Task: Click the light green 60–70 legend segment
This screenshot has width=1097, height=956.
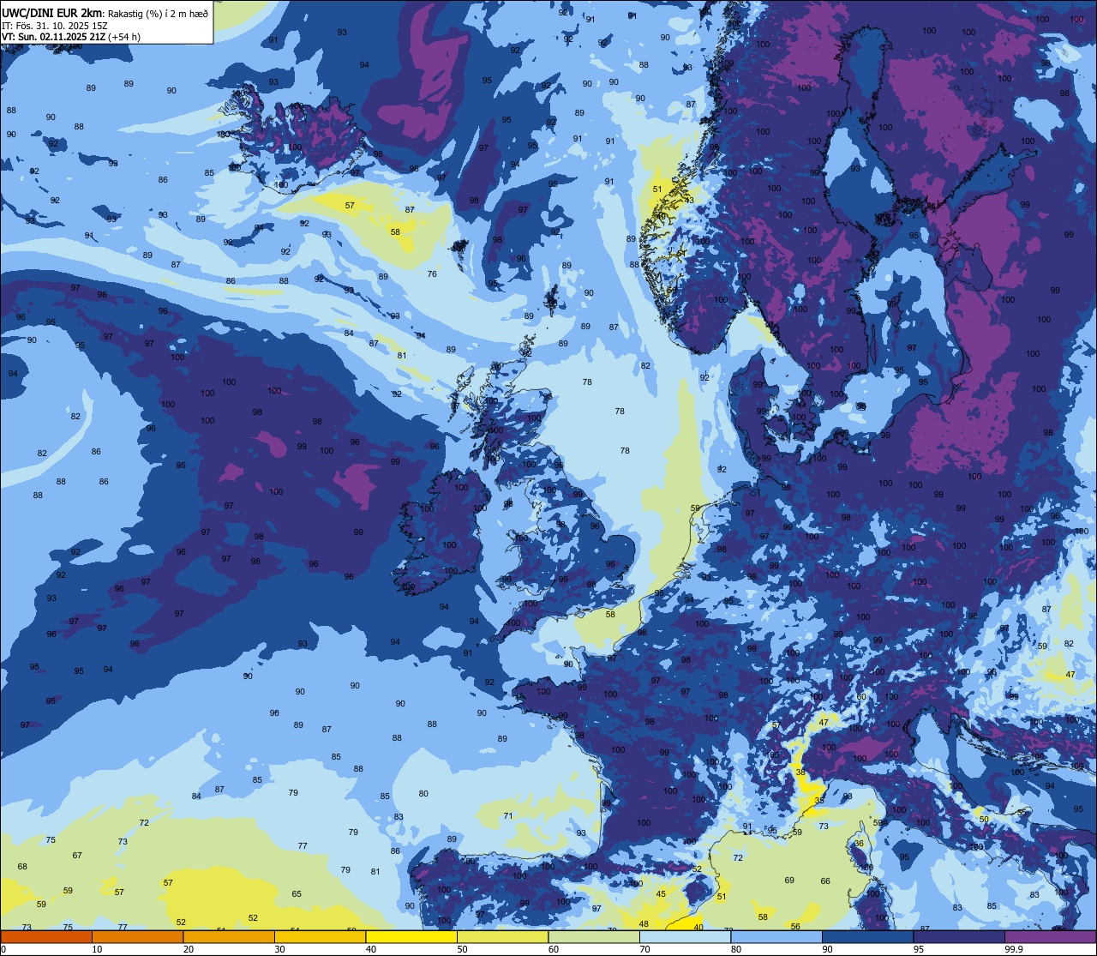Action: click(x=594, y=937)
